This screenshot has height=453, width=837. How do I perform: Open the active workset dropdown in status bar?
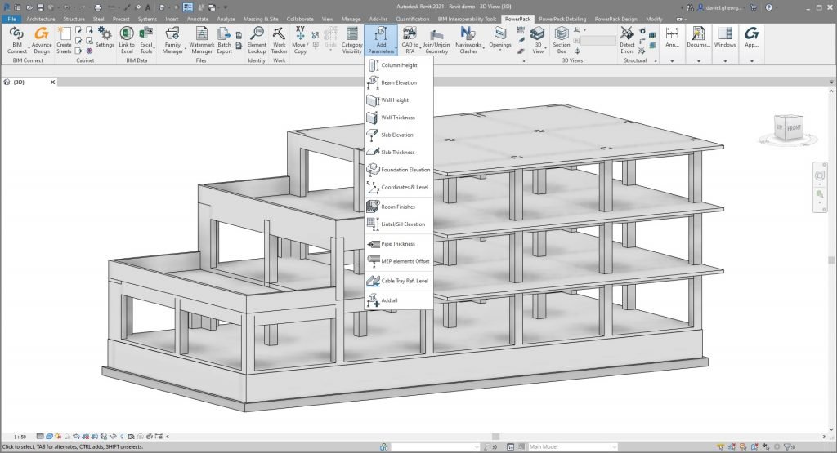(435, 446)
